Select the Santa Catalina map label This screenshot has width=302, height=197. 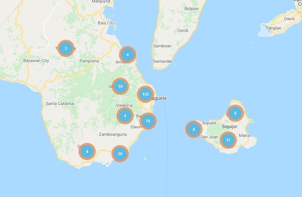pyautogui.click(x=60, y=104)
